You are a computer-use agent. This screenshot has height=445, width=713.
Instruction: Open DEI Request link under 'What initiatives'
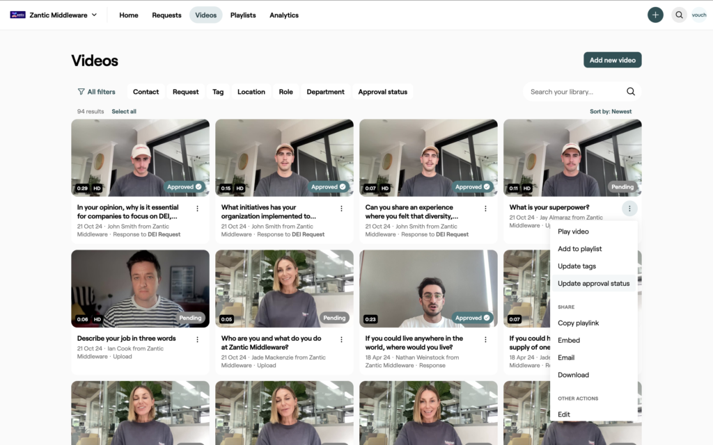click(308, 234)
